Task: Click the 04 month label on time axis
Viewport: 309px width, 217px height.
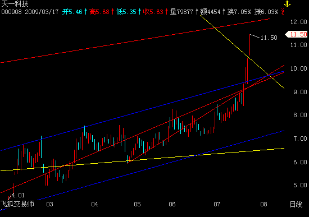Action: [94, 204]
